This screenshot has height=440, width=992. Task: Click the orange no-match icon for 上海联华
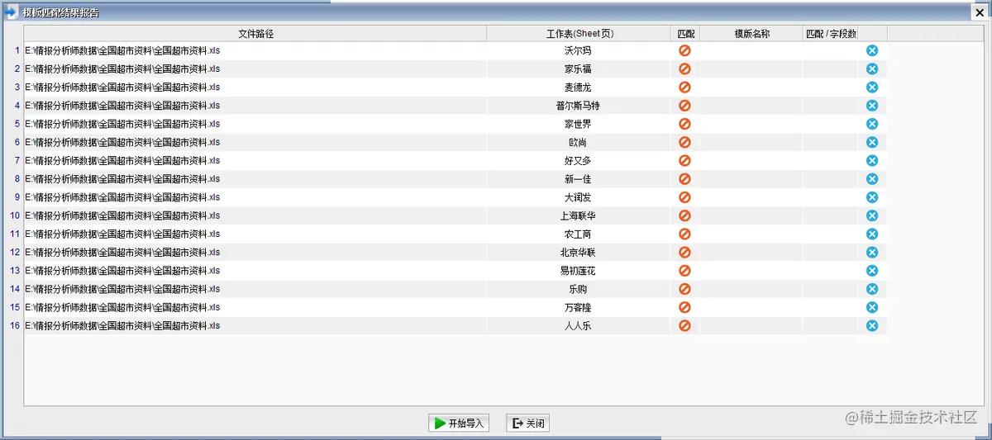pos(684,215)
